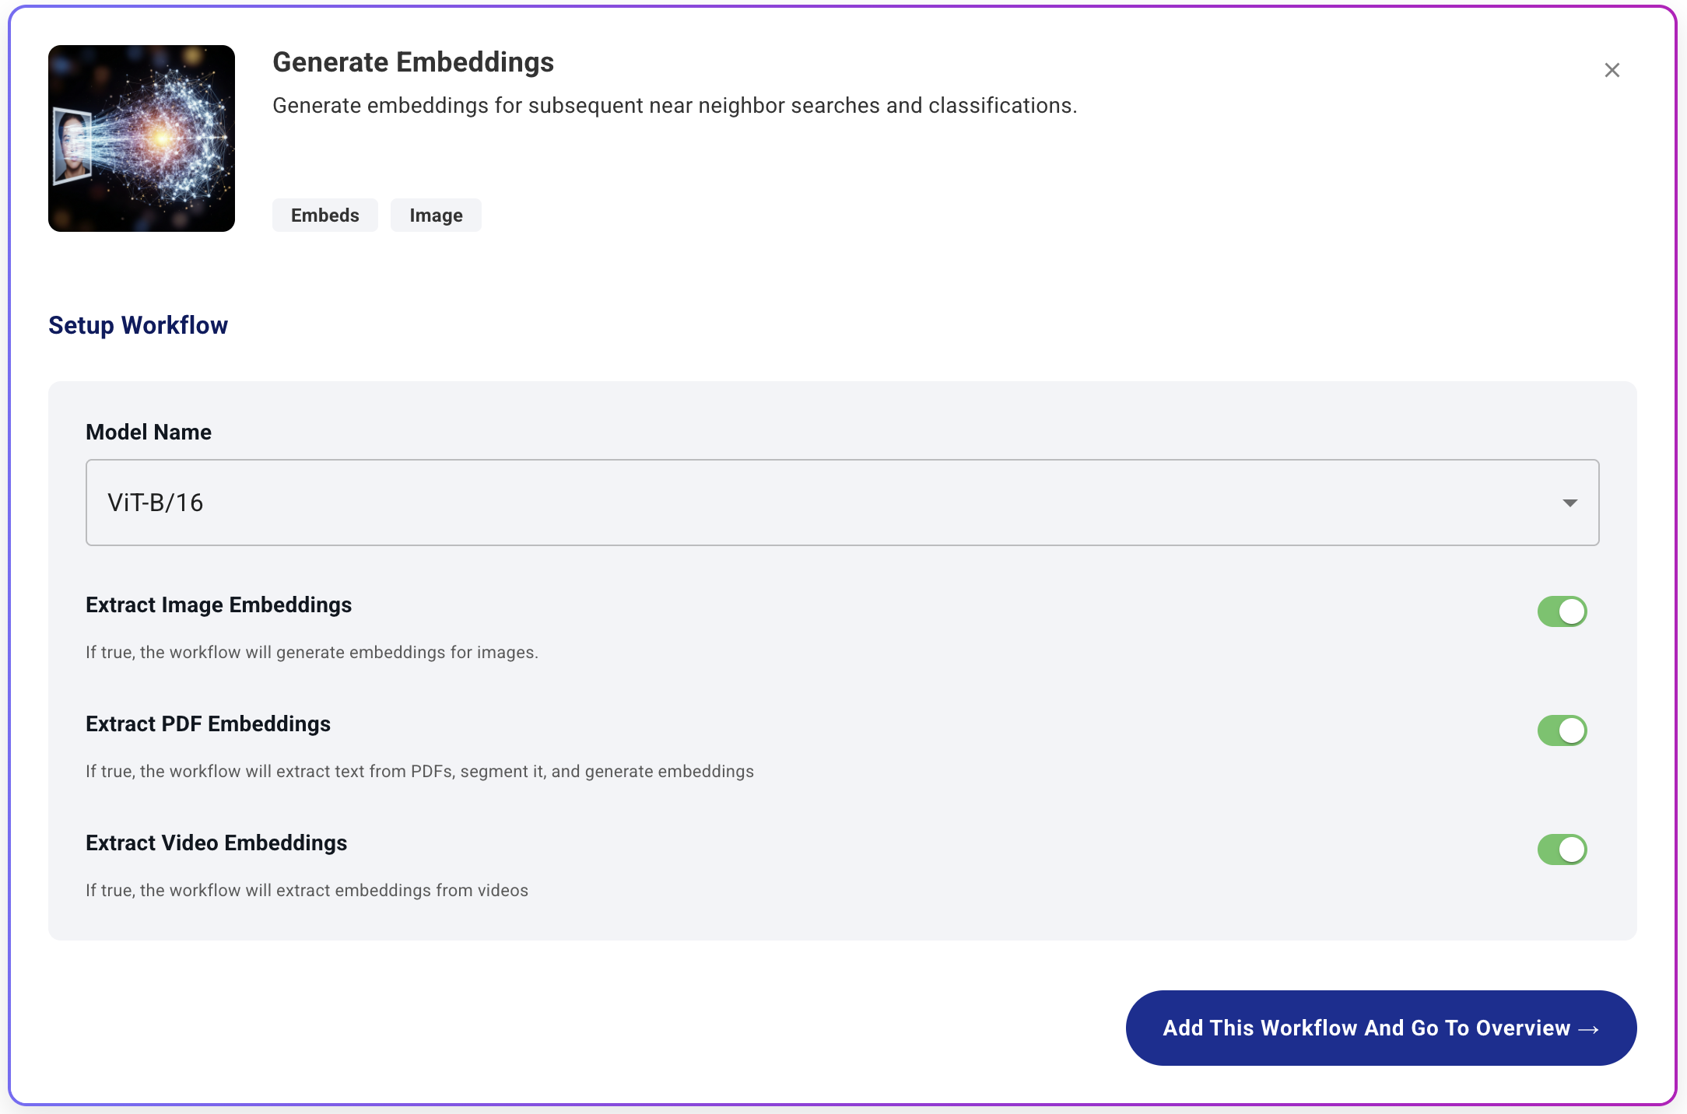
Task: Click video embeddings helper description text
Action: pyautogui.click(x=307, y=891)
